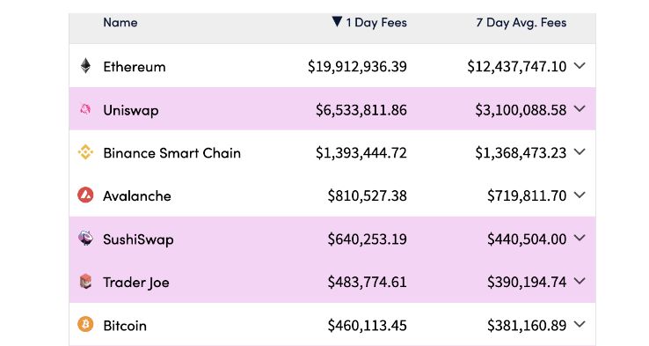Click the Binance Smart Chain logo icon
This screenshot has width=649, height=346.
point(85,152)
